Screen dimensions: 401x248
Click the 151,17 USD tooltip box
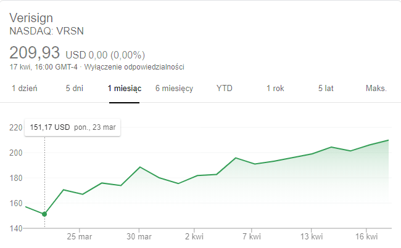(x=73, y=128)
